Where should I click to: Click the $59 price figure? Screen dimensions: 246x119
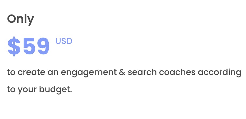(29, 47)
